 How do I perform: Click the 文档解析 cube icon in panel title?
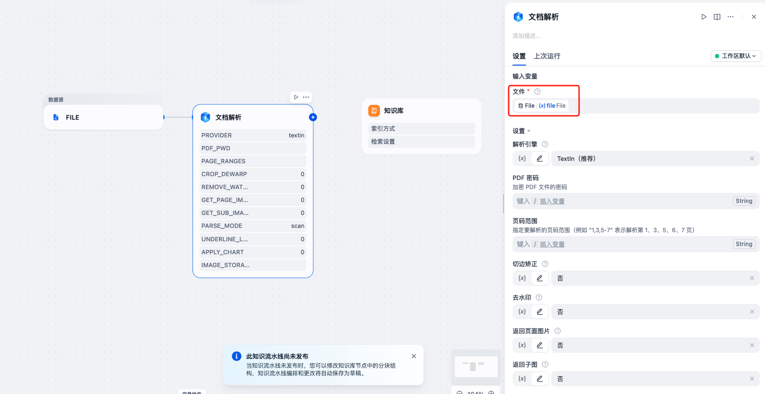coord(518,17)
